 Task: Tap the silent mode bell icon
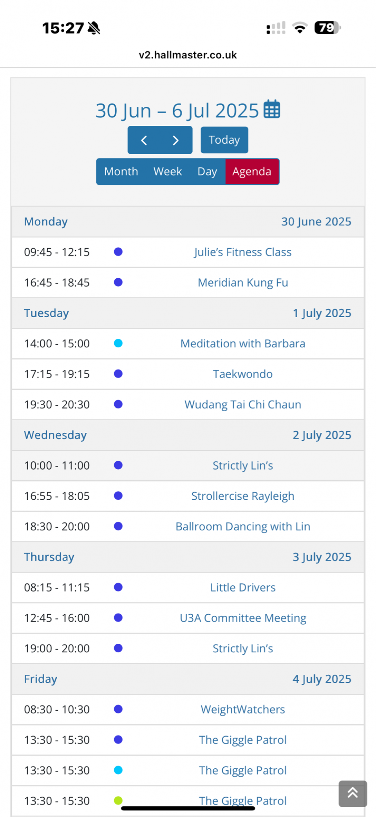(x=94, y=28)
